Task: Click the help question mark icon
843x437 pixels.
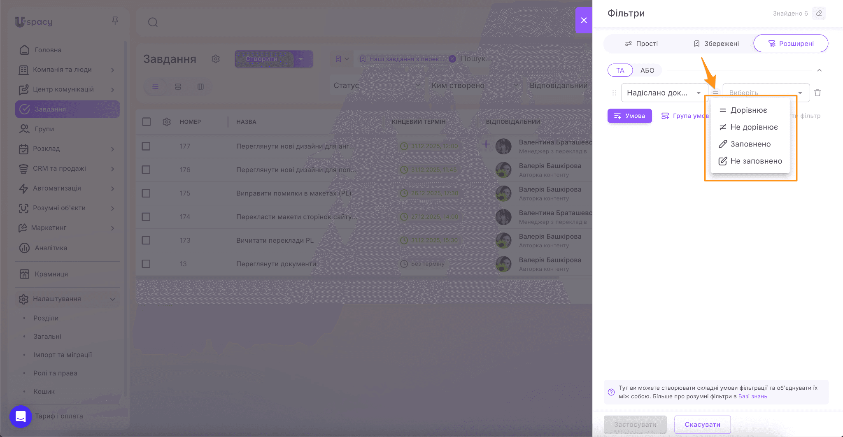Action: coord(611,392)
